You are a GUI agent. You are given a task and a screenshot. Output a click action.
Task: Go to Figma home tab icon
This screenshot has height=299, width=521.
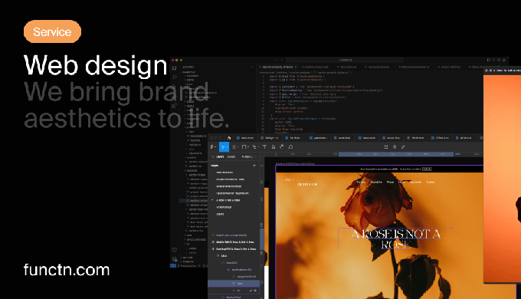(229, 138)
